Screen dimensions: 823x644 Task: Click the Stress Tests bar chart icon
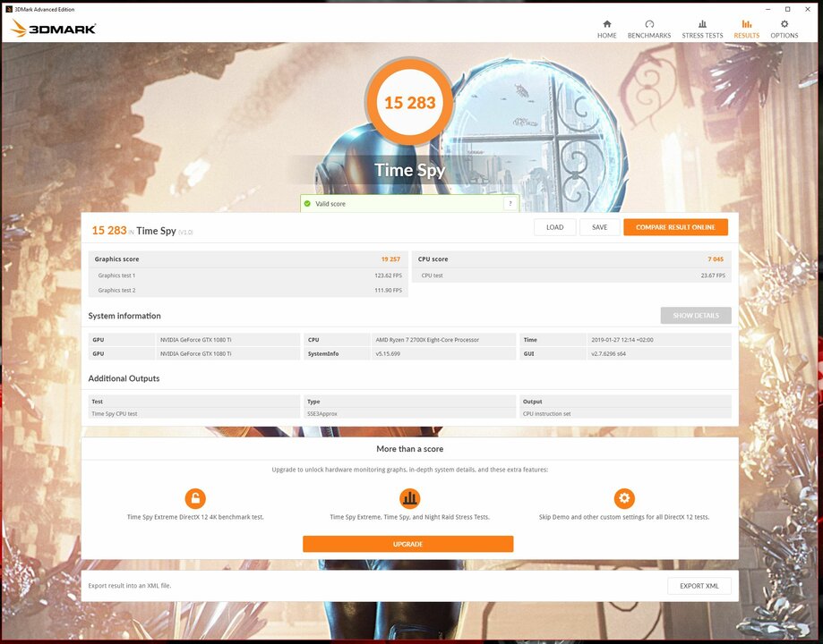click(702, 24)
